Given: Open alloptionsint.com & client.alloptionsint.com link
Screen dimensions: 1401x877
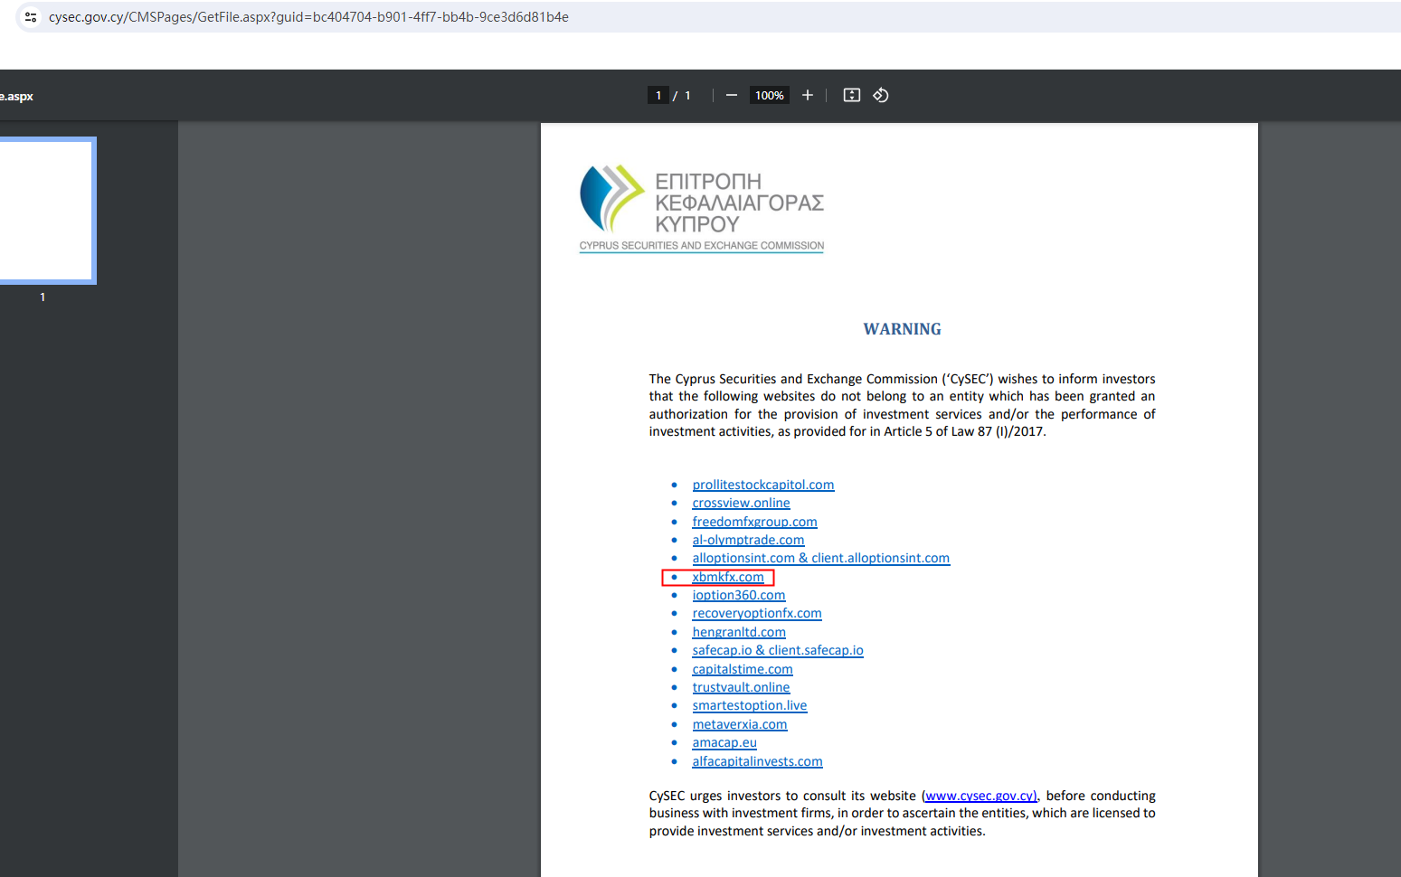Looking at the screenshot, I should [x=821, y=558].
